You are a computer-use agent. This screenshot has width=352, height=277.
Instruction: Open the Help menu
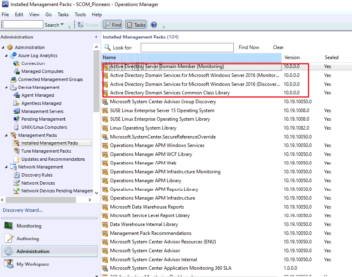(x=97, y=15)
